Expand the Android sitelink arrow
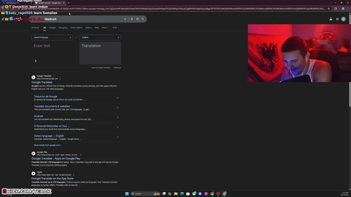The height and width of the screenshot is (197, 351). (118, 117)
